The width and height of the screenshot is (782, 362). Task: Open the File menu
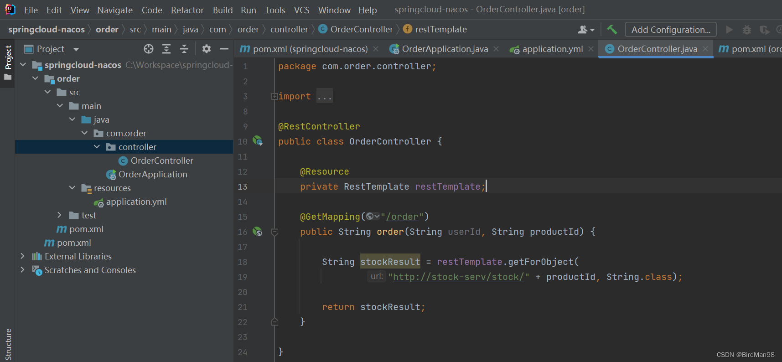point(31,10)
